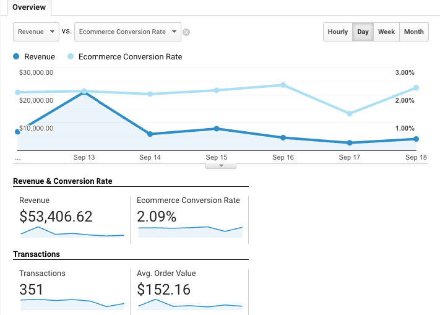Click the Transactions sparkline chart

click(x=72, y=304)
